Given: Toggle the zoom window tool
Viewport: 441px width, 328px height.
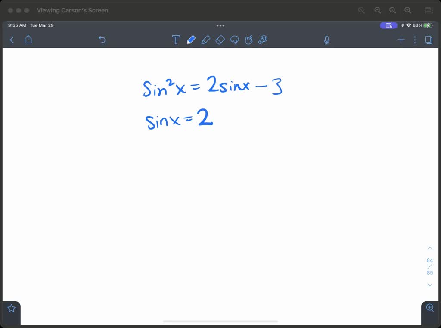Looking at the screenshot, I should (429, 308).
